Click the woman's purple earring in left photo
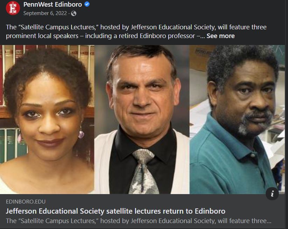 pyautogui.click(x=81, y=134)
